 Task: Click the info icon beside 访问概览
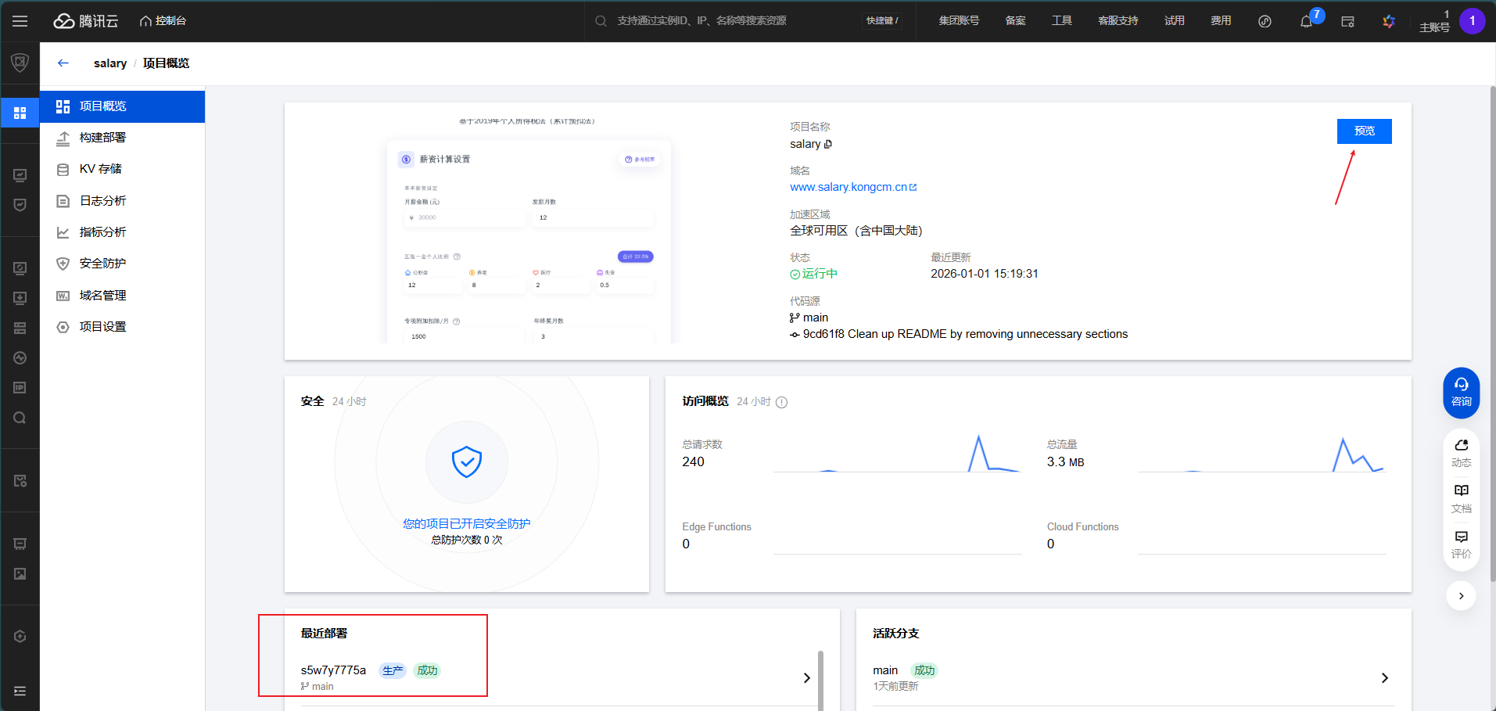pos(781,402)
